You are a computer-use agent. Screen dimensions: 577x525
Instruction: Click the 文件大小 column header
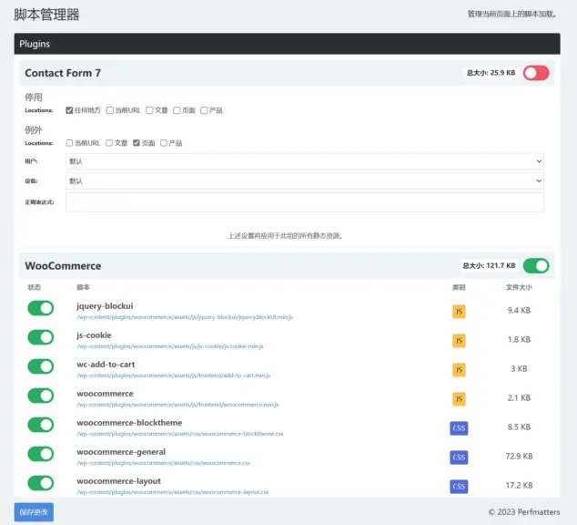(x=519, y=287)
